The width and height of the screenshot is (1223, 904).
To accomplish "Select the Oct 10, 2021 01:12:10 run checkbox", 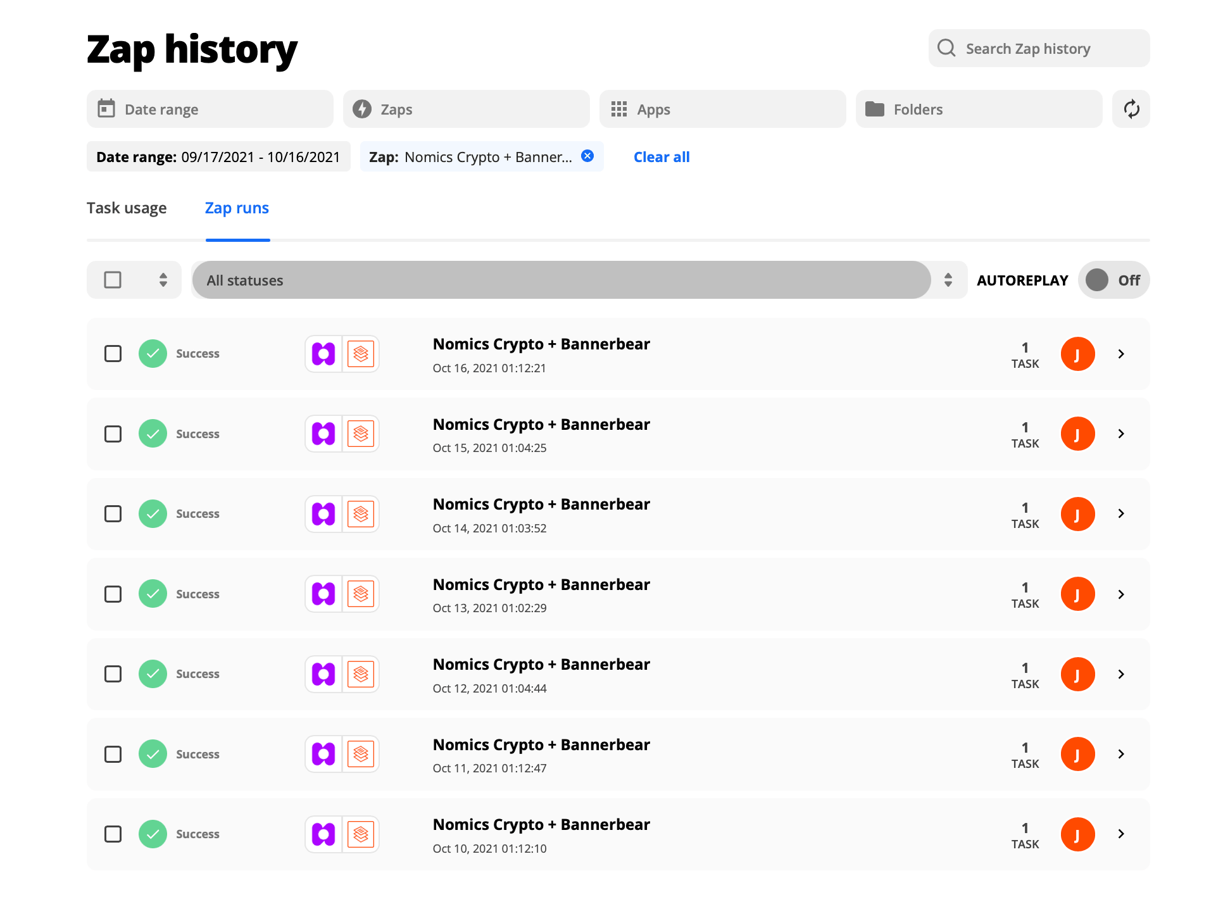I will click(113, 834).
